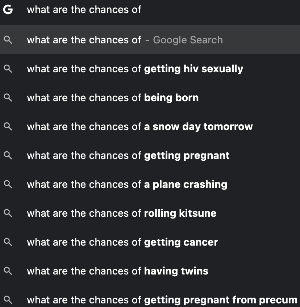Pick the 'rolling kitsune' suggestion
The image size is (300, 307).
tap(122, 213)
